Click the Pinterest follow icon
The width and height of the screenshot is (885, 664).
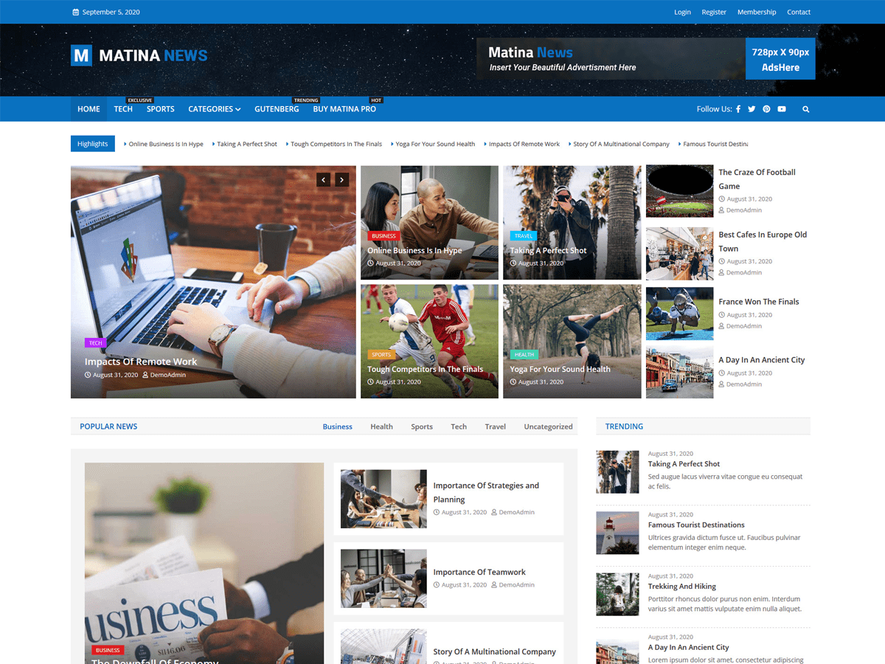tap(766, 108)
